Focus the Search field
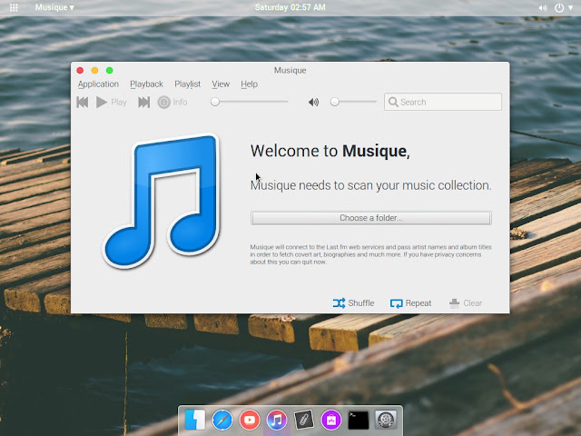This screenshot has height=436, width=581. click(x=443, y=102)
